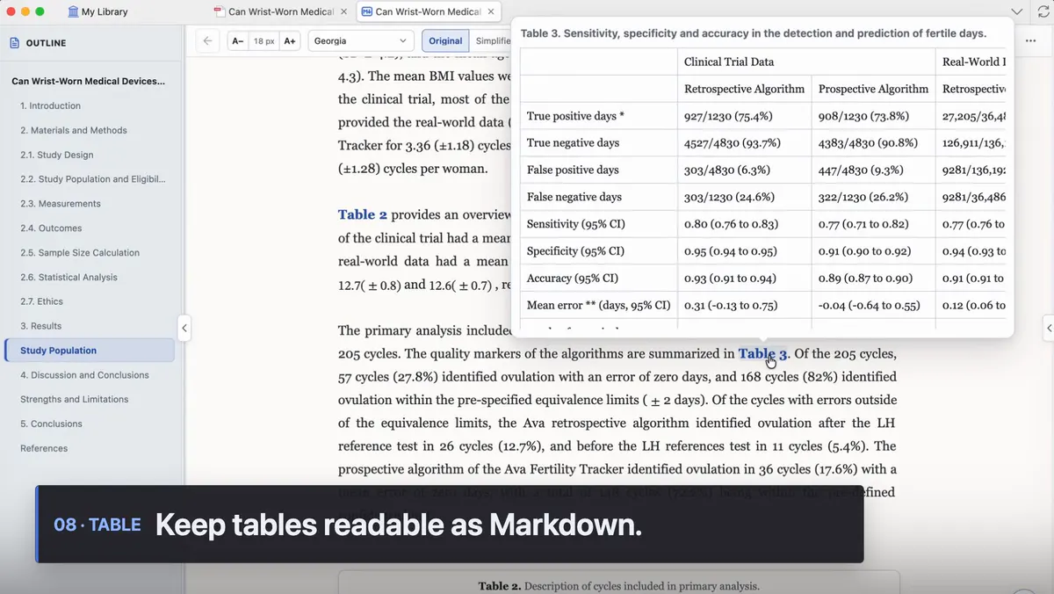
Task: Click Mean error ** row label
Action: [x=599, y=306]
